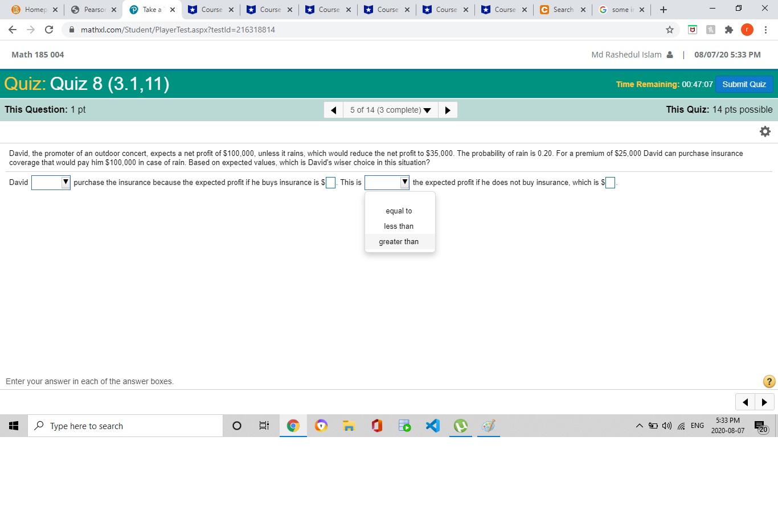Open the Chrome three-dot menu

click(x=765, y=29)
